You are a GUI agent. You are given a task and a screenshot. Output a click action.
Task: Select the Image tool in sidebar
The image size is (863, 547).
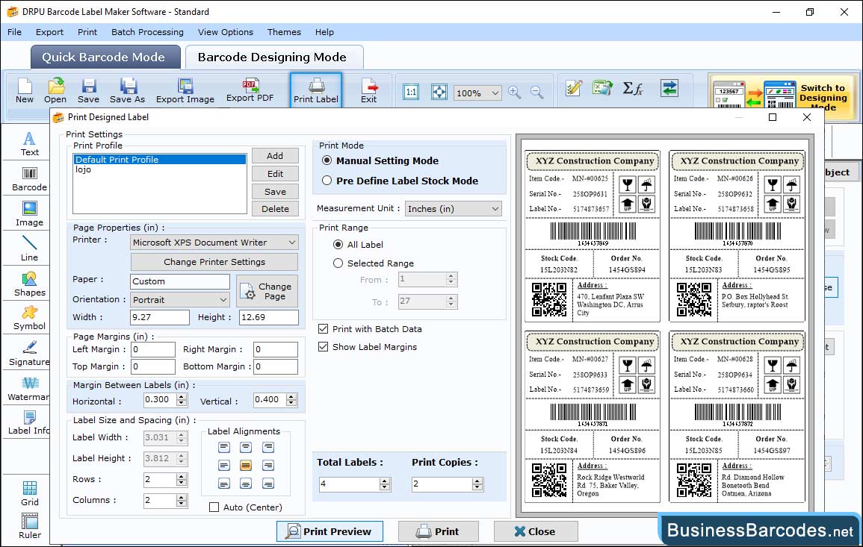click(30, 214)
